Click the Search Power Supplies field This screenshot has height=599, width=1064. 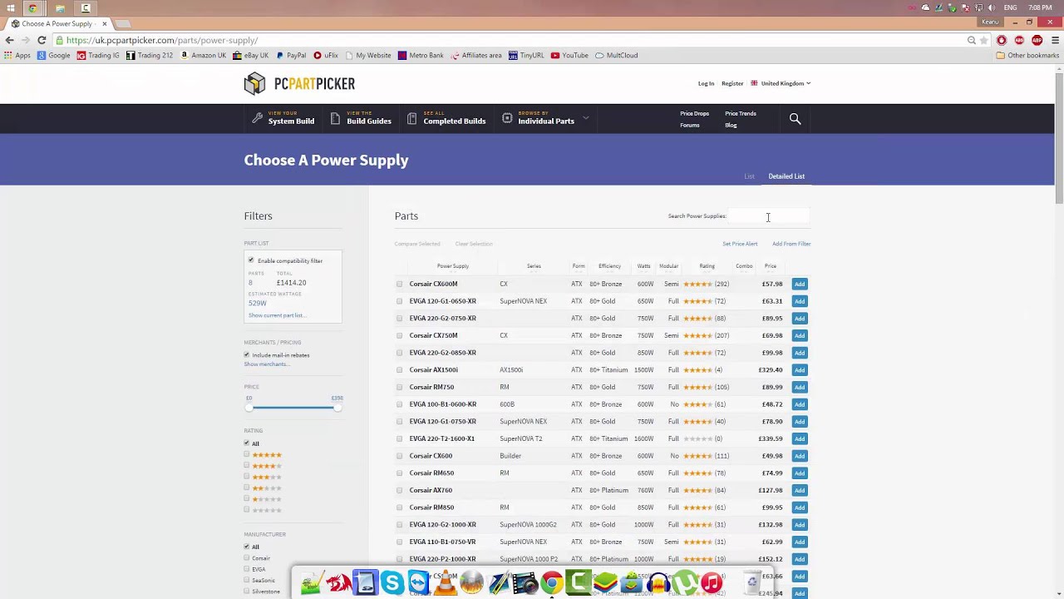(x=768, y=216)
